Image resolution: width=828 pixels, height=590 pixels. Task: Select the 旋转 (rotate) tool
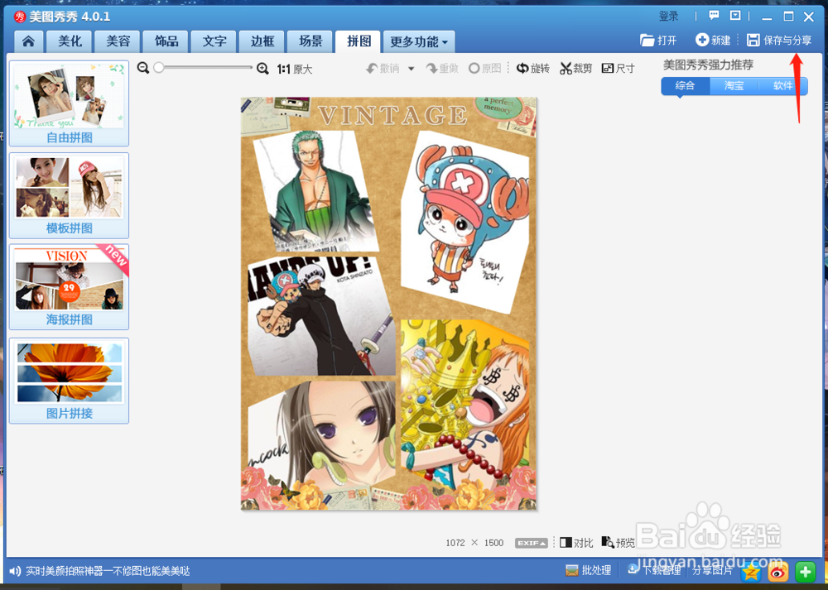point(533,68)
